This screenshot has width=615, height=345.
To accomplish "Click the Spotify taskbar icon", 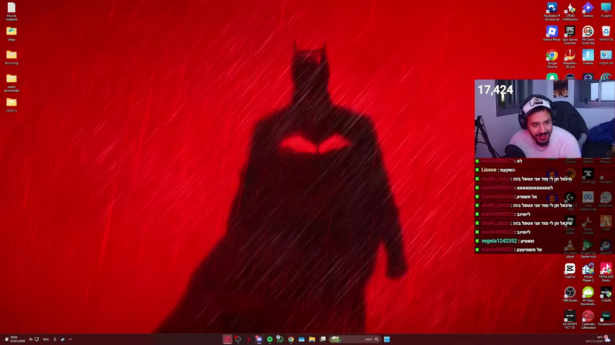I will [270, 339].
